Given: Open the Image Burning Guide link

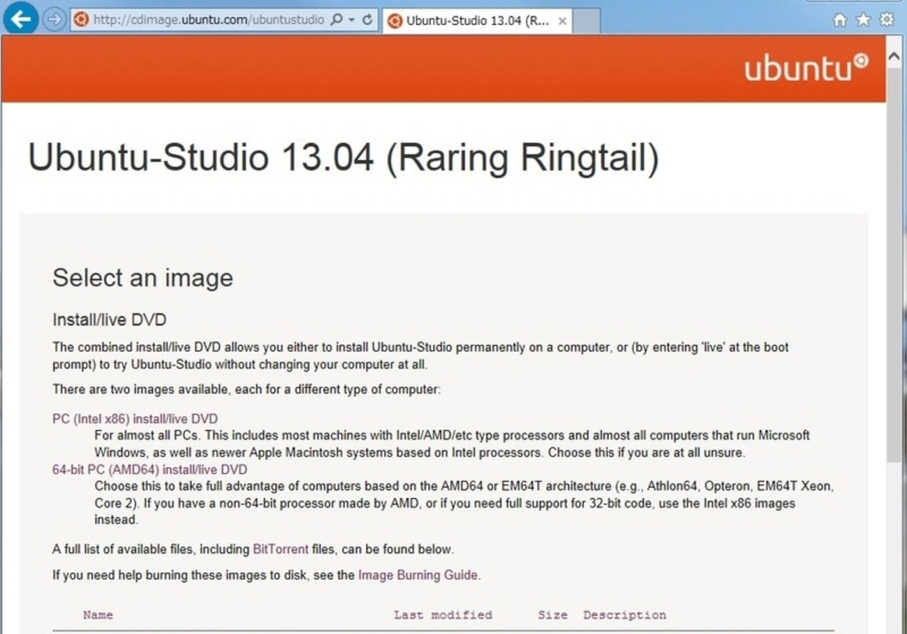Looking at the screenshot, I should (418, 575).
